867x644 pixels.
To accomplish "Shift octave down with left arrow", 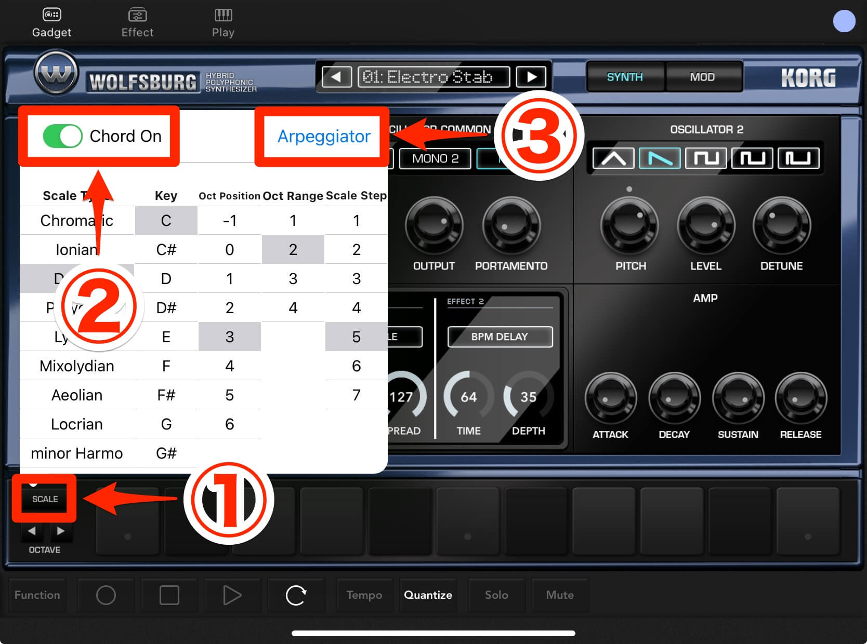I will click(32, 531).
